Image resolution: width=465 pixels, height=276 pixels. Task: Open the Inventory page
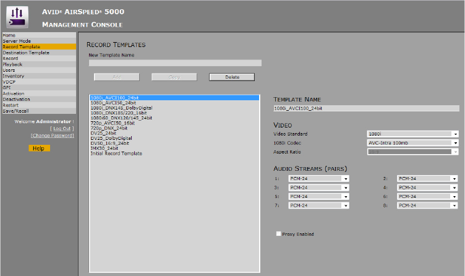click(x=39, y=76)
